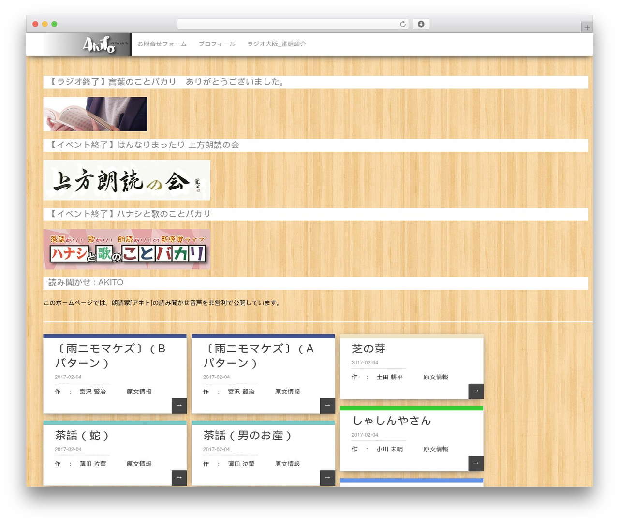Click the green macOS fullscreen button
619x524 pixels.
pos(54,24)
